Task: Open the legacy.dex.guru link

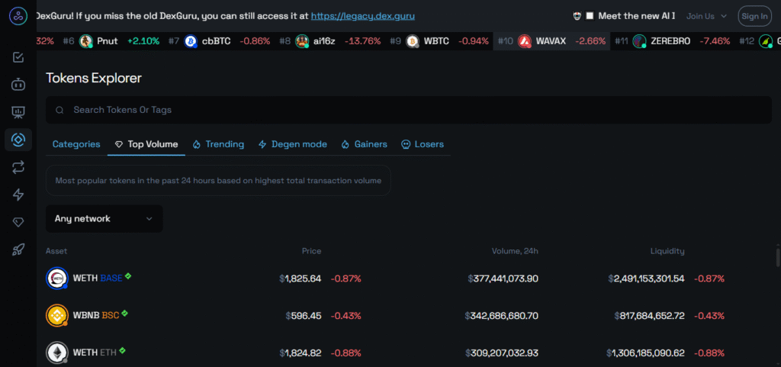Action: 362,16
